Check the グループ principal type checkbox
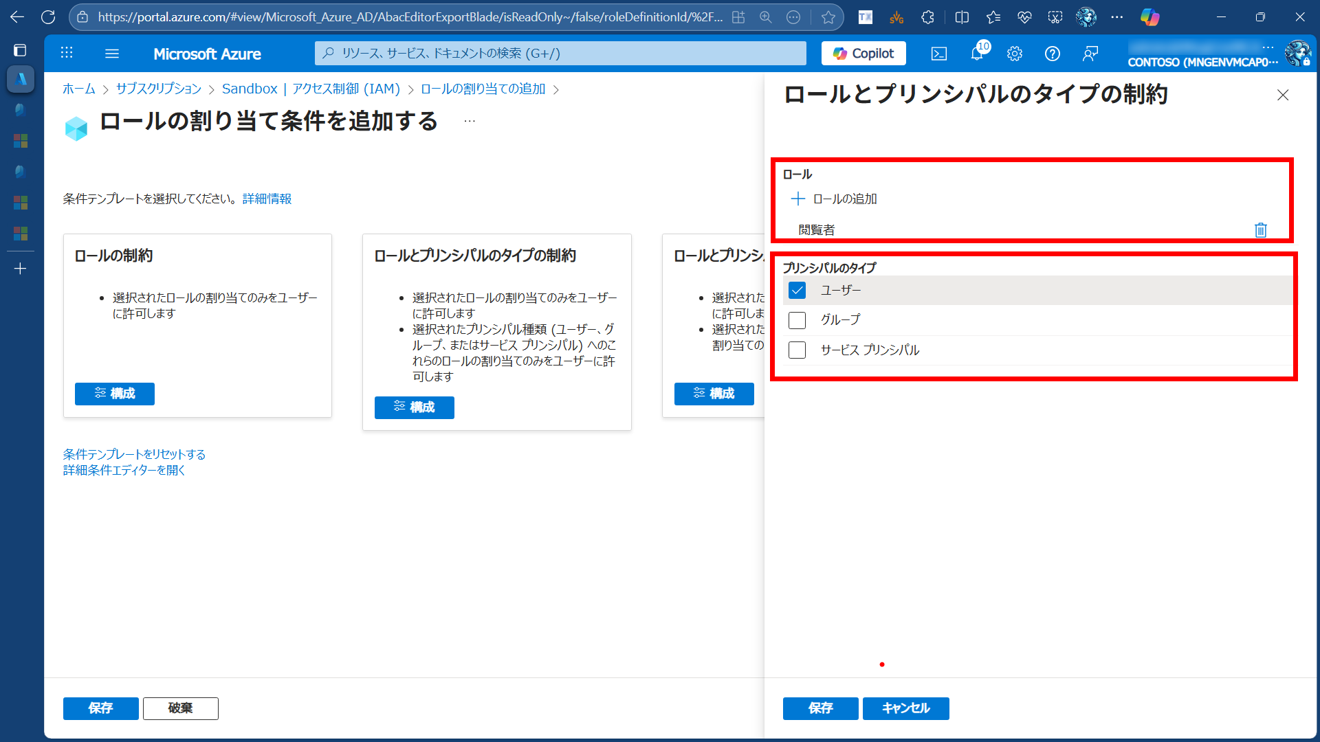Image resolution: width=1320 pixels, height=742 pixels. (797, 320)
